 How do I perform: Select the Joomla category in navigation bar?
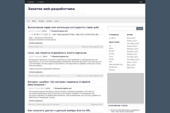(x=49, y=21)
